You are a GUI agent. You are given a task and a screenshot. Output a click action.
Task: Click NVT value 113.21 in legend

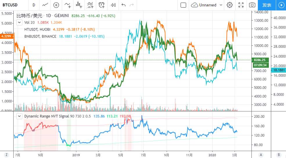coord(112,116)
